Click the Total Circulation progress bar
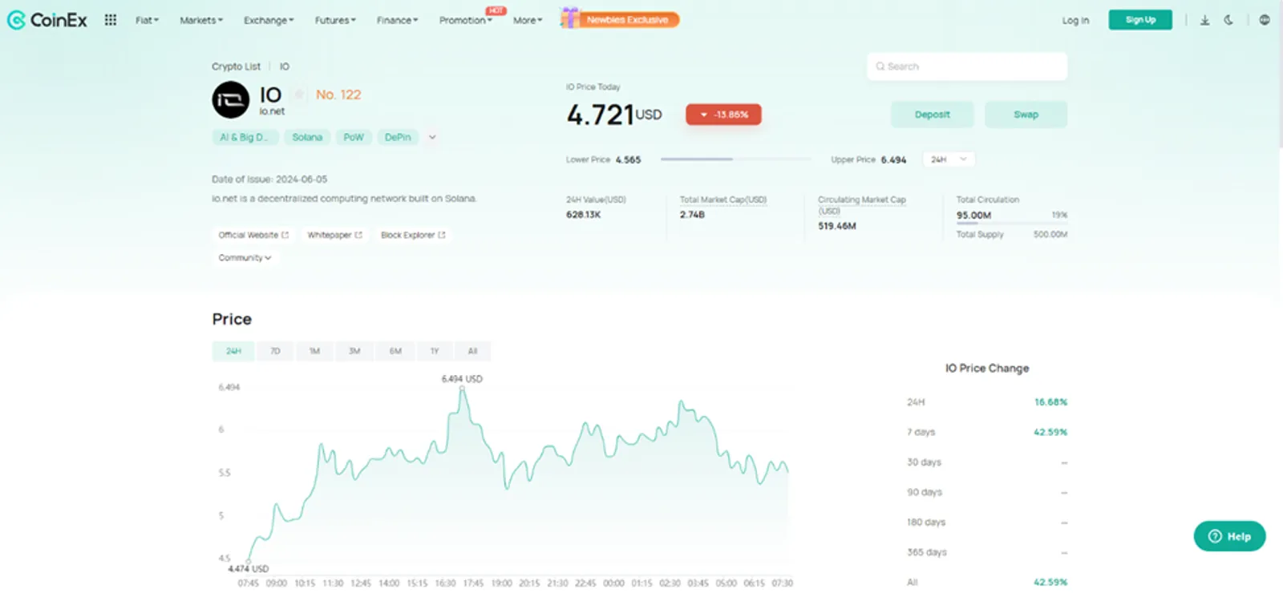 tap(1012, 224)
